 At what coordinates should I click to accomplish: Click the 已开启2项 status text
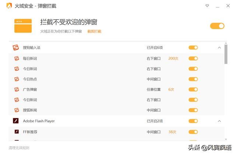(x=155, y=121)
